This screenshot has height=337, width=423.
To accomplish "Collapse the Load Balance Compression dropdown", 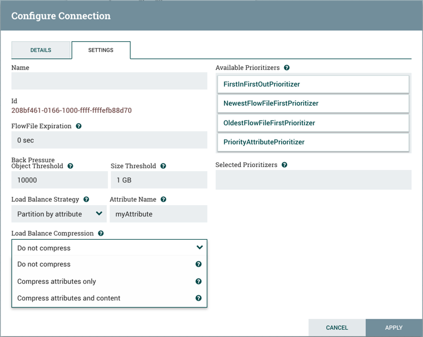I will tap(109, 248).
